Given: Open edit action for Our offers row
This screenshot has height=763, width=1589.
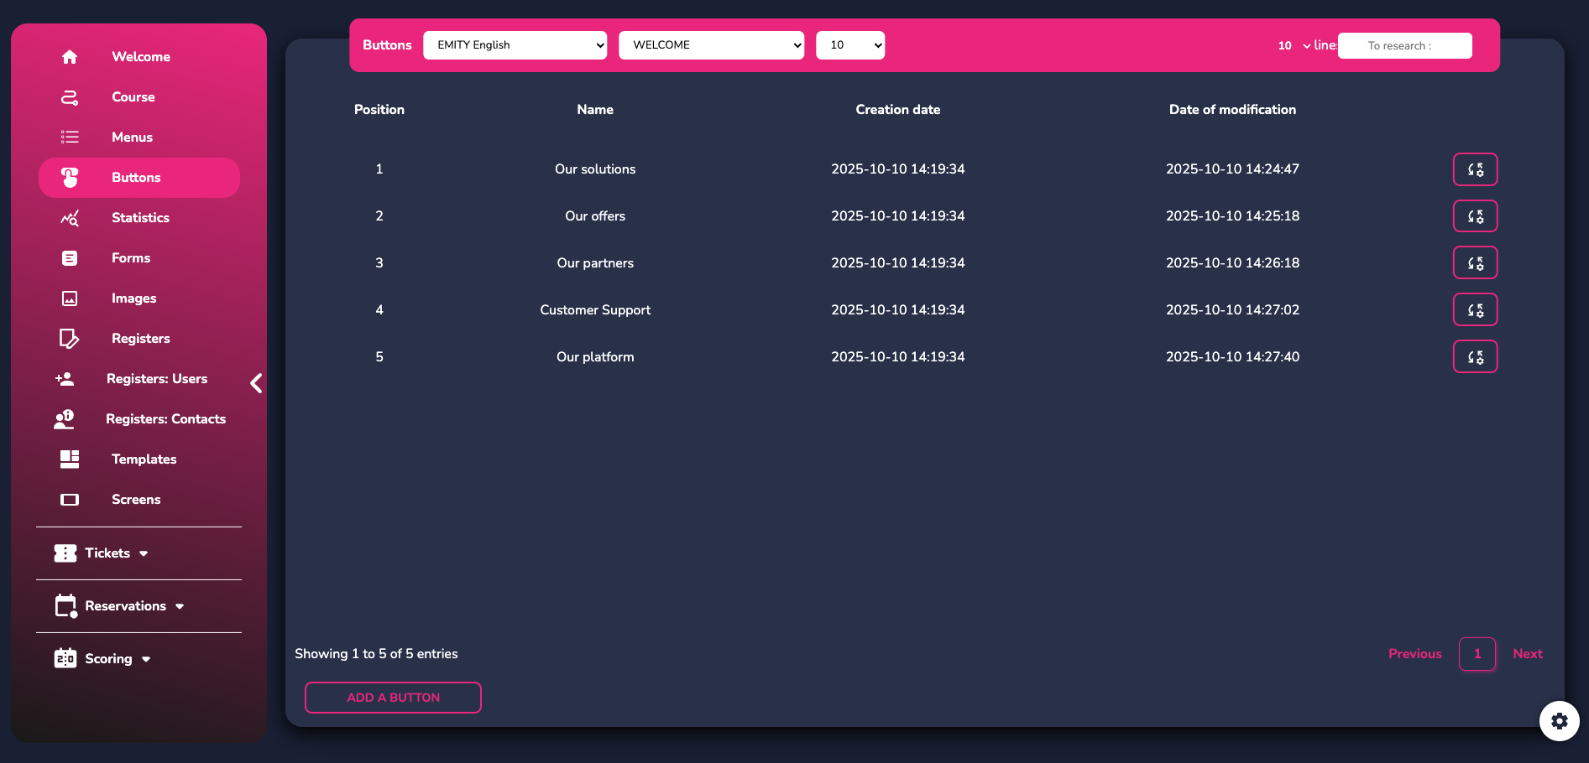Looking at the screenshot, I should (x=1475, y=216).
